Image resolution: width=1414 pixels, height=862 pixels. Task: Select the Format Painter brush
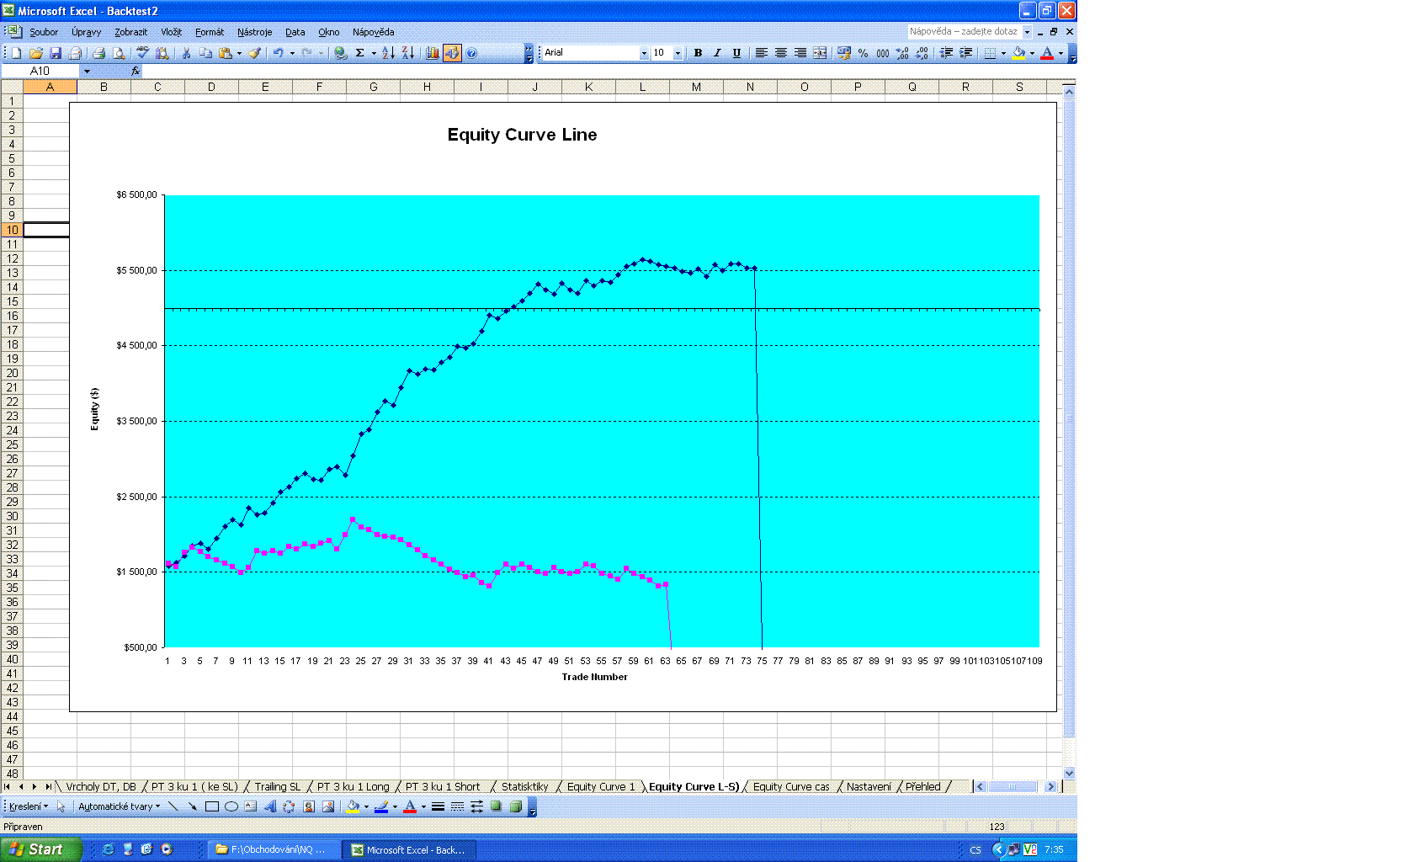[254, 53]
